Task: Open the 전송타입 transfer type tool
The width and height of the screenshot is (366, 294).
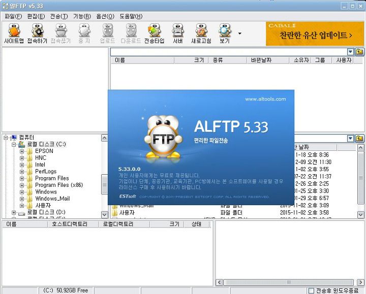Action: (155, 34)
